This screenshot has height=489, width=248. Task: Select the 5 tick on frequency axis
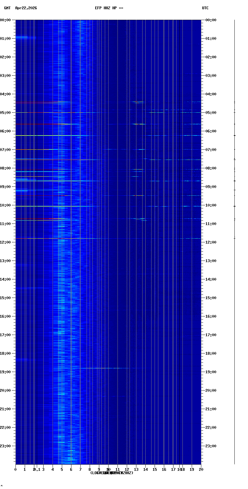62,470
